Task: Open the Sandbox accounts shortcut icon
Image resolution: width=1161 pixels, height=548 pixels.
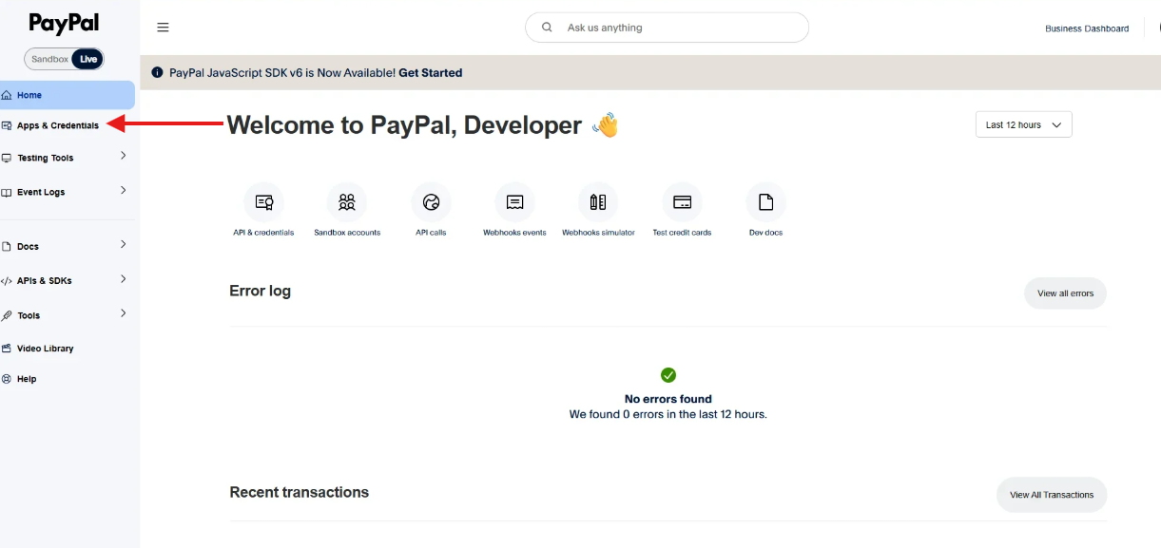Action: tap(347, 202)
